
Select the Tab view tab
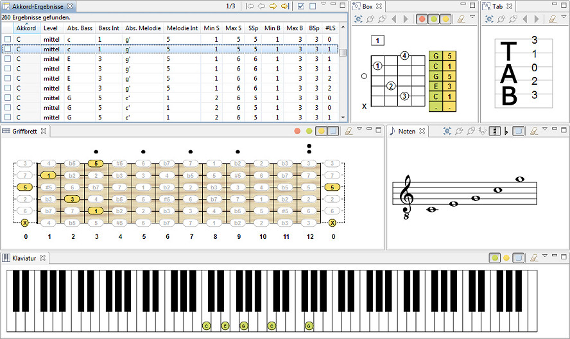497,6
